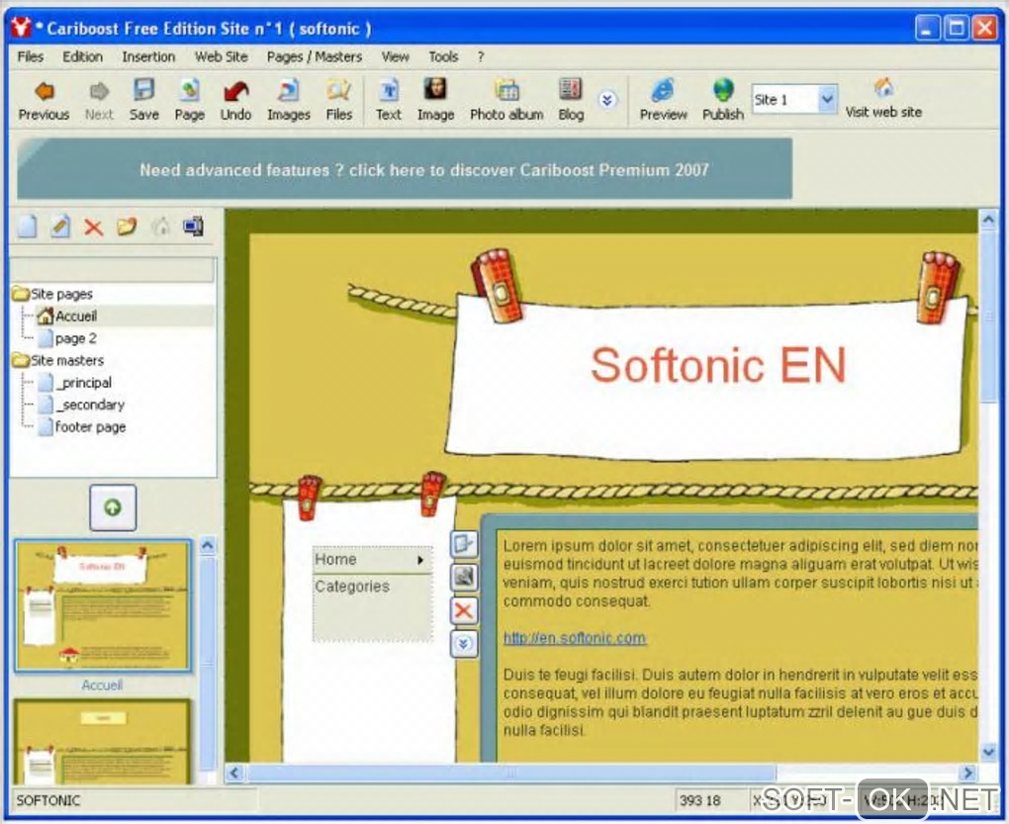Open the Files toolbar icon
The height and width of the screenshot is (824, 1009).
(x=338, y=91)
